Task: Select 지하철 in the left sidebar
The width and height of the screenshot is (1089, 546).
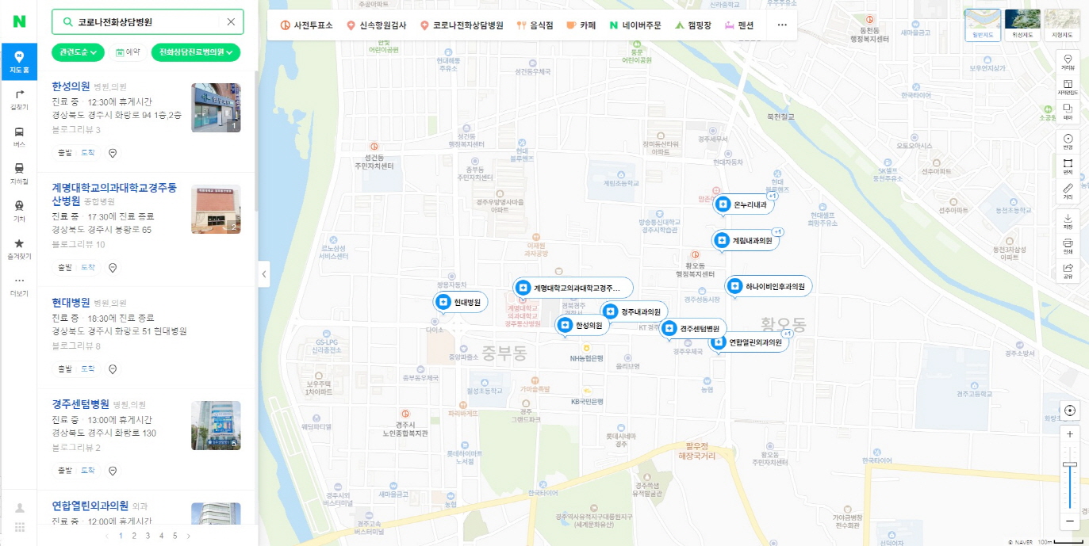Action: (19, 174)
